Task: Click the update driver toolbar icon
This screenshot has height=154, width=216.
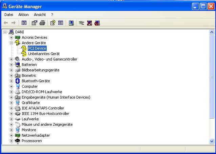Action: click(81, 23)
